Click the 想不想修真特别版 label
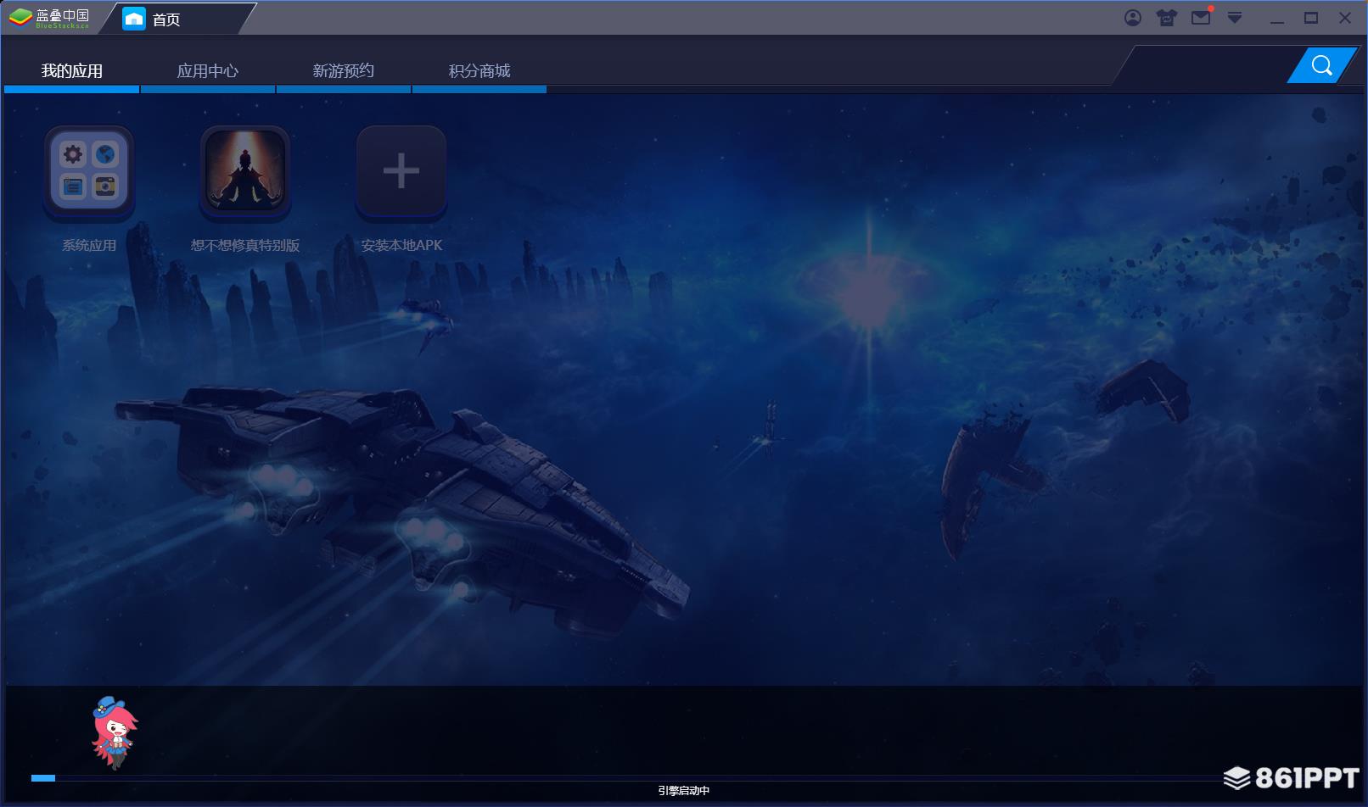1368x807 pixels. [245, 245]
